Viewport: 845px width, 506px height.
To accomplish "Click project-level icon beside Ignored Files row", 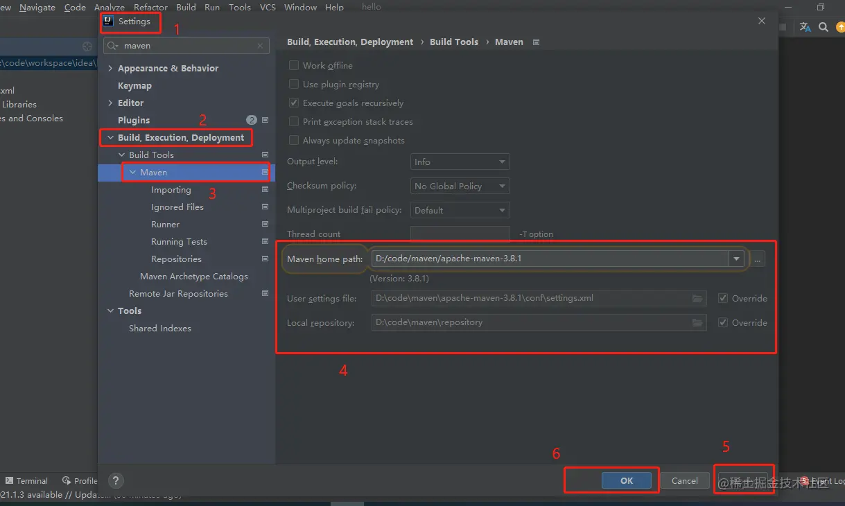I will click(x=265, y=207).
